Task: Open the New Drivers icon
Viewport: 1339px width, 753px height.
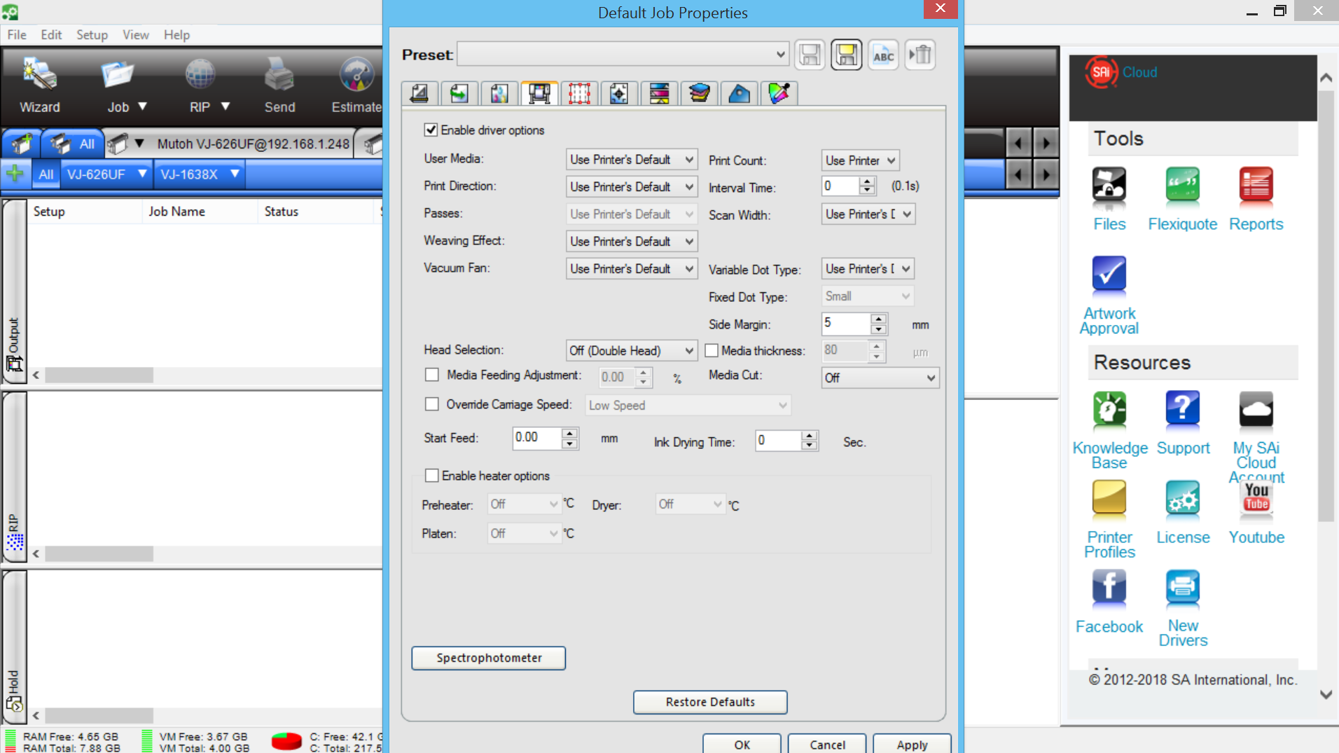Action: point(1183,588)
